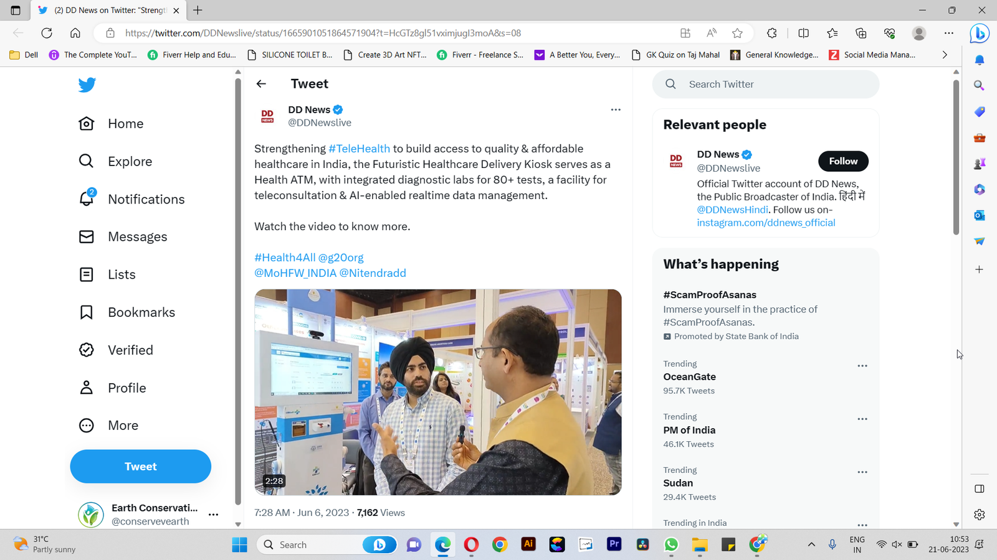Open the Dell bookmarks folder

[24, 55]
